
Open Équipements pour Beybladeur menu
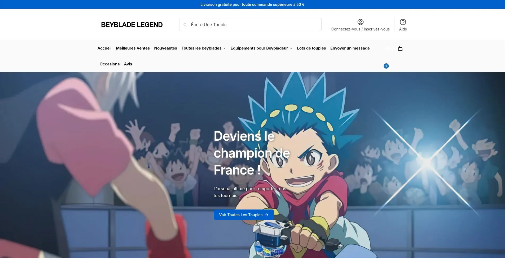pyautogui.click(x=259, y=48)
